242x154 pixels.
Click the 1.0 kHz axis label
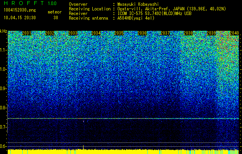3,70
